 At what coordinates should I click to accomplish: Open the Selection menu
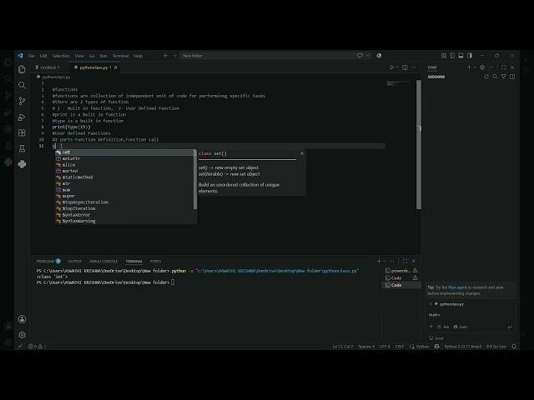point(61,56)
